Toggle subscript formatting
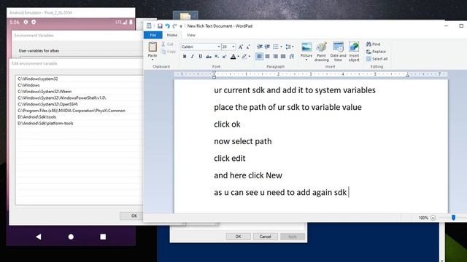Image resolution: width=467 pixels, height=262 pixels. 217,57
